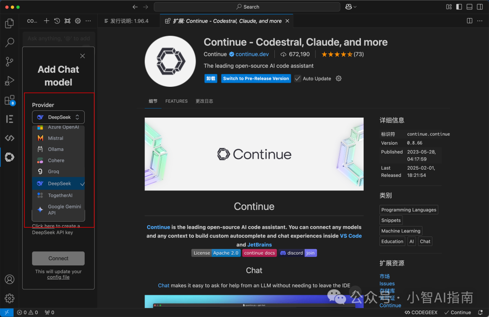Click the view history icon in Continue panel
Viewport: 489px width, 317px height.
[57, 21]
